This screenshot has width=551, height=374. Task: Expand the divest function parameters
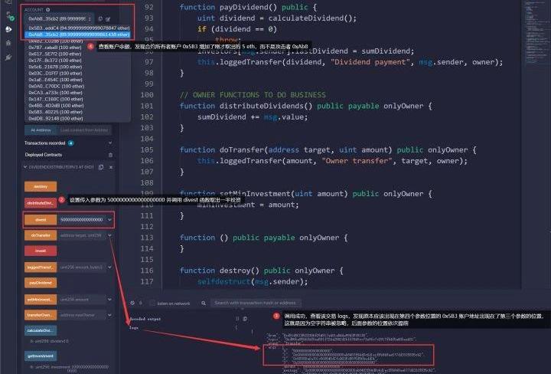110,219
